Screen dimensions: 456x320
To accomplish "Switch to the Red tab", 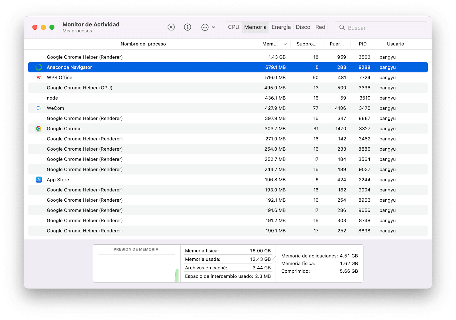I will (x=320, y=27).
